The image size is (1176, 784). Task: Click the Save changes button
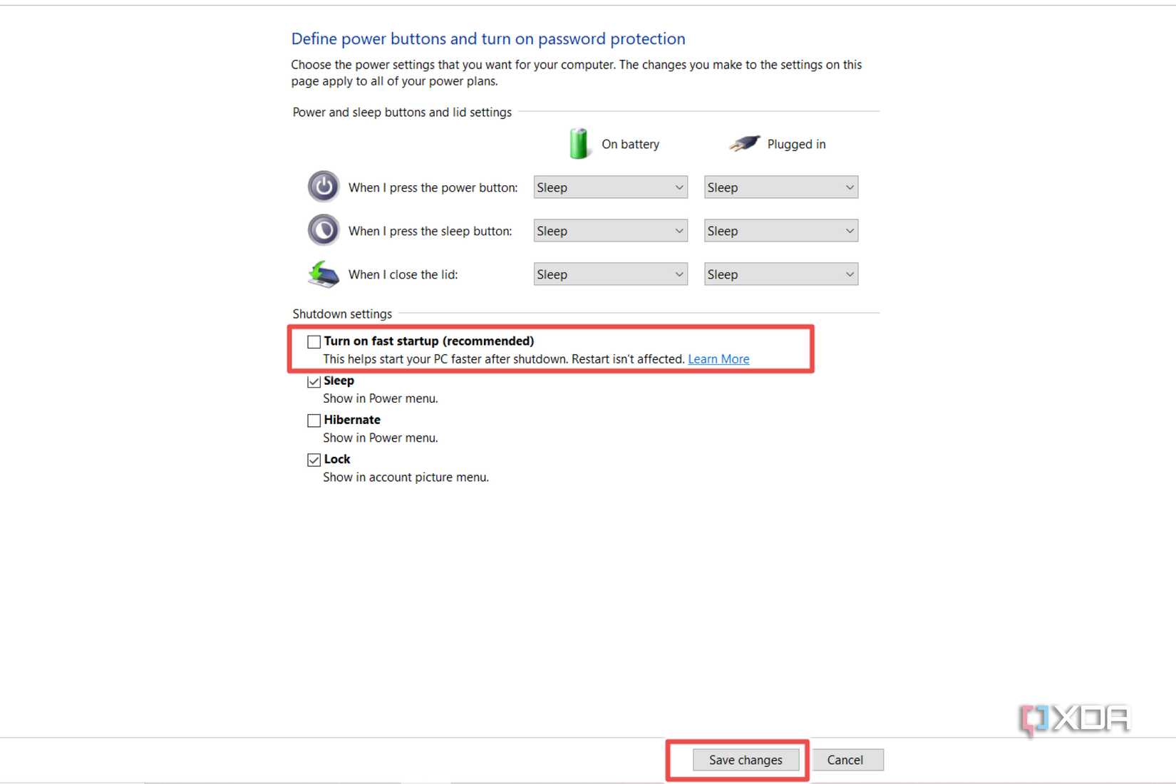pyautogui.click(x=746, y=760)
